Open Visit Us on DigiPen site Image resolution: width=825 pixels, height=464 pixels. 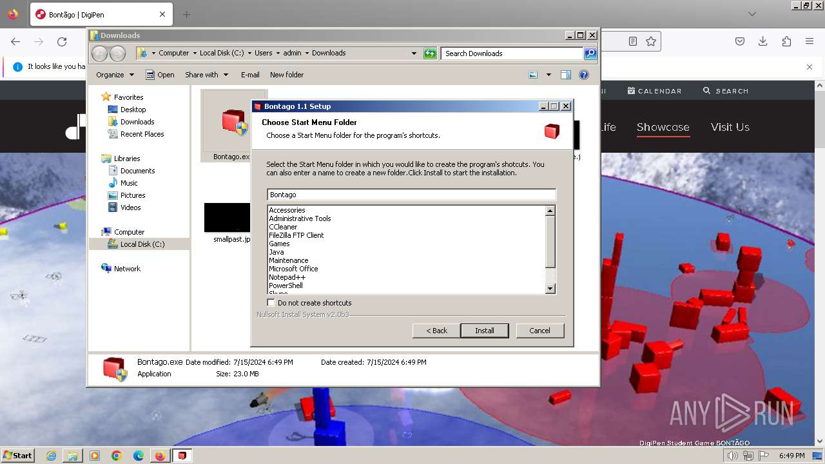730,127
